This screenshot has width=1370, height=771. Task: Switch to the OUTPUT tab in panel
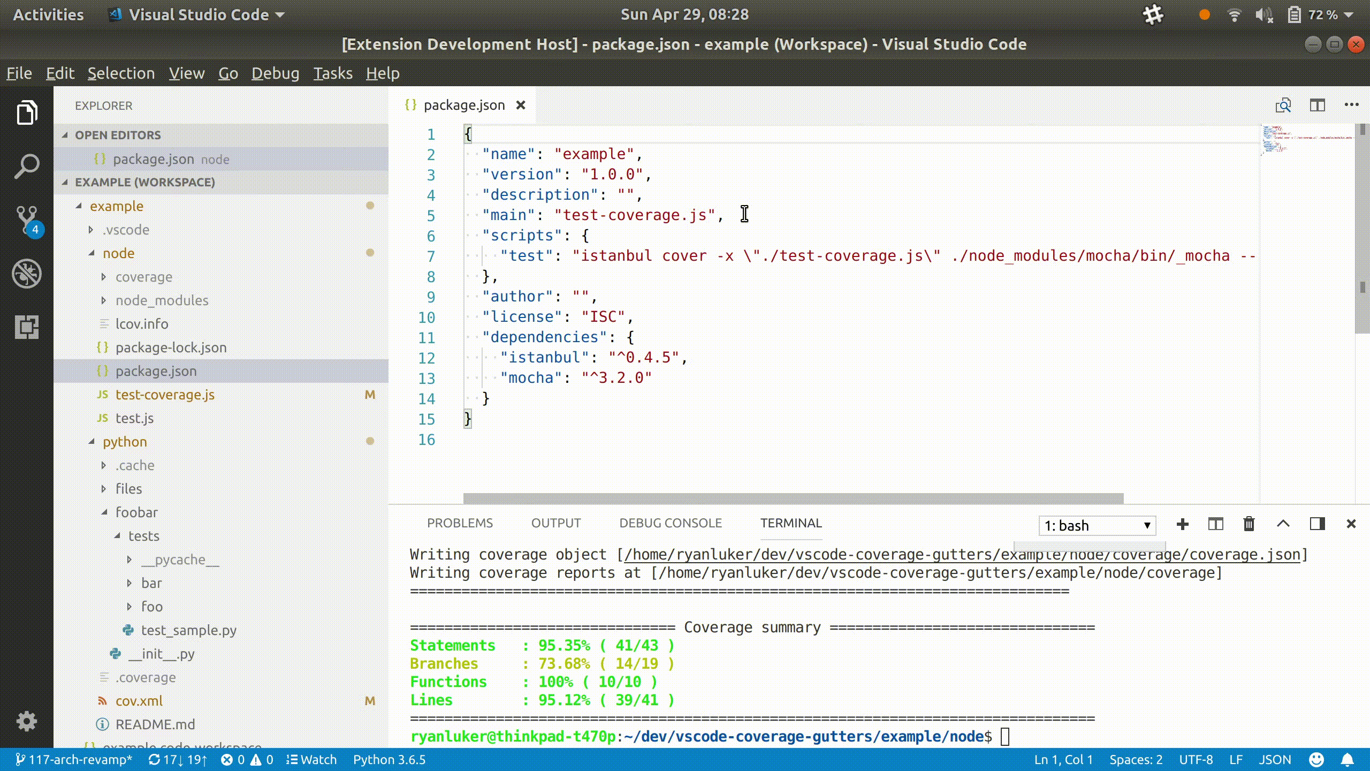click(555, 524)
